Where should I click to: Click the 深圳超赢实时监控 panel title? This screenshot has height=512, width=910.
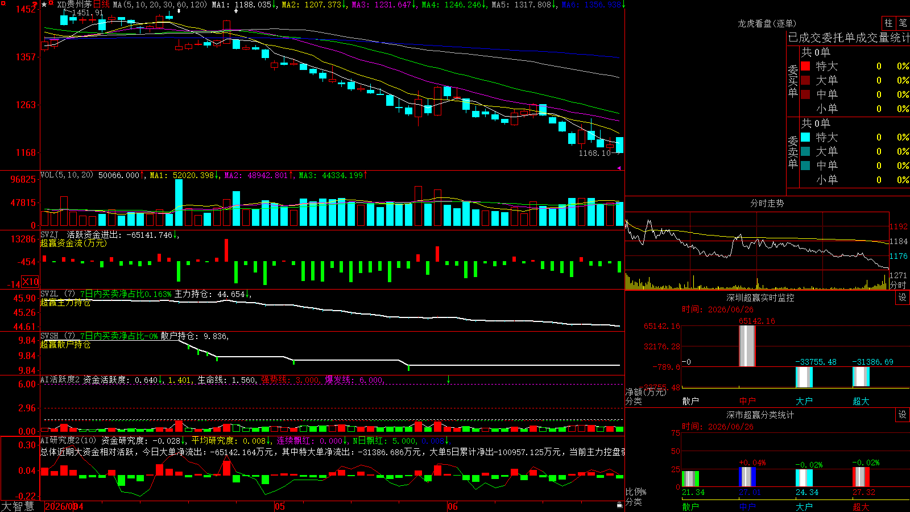pos(760,298)
